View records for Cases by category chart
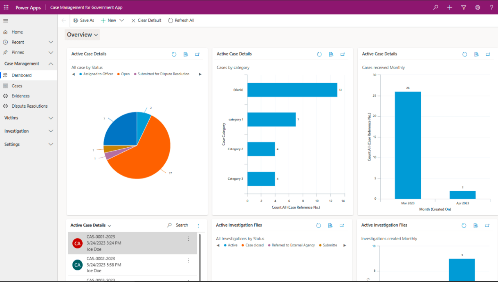 pyautogui.click(x=331, y=54)
